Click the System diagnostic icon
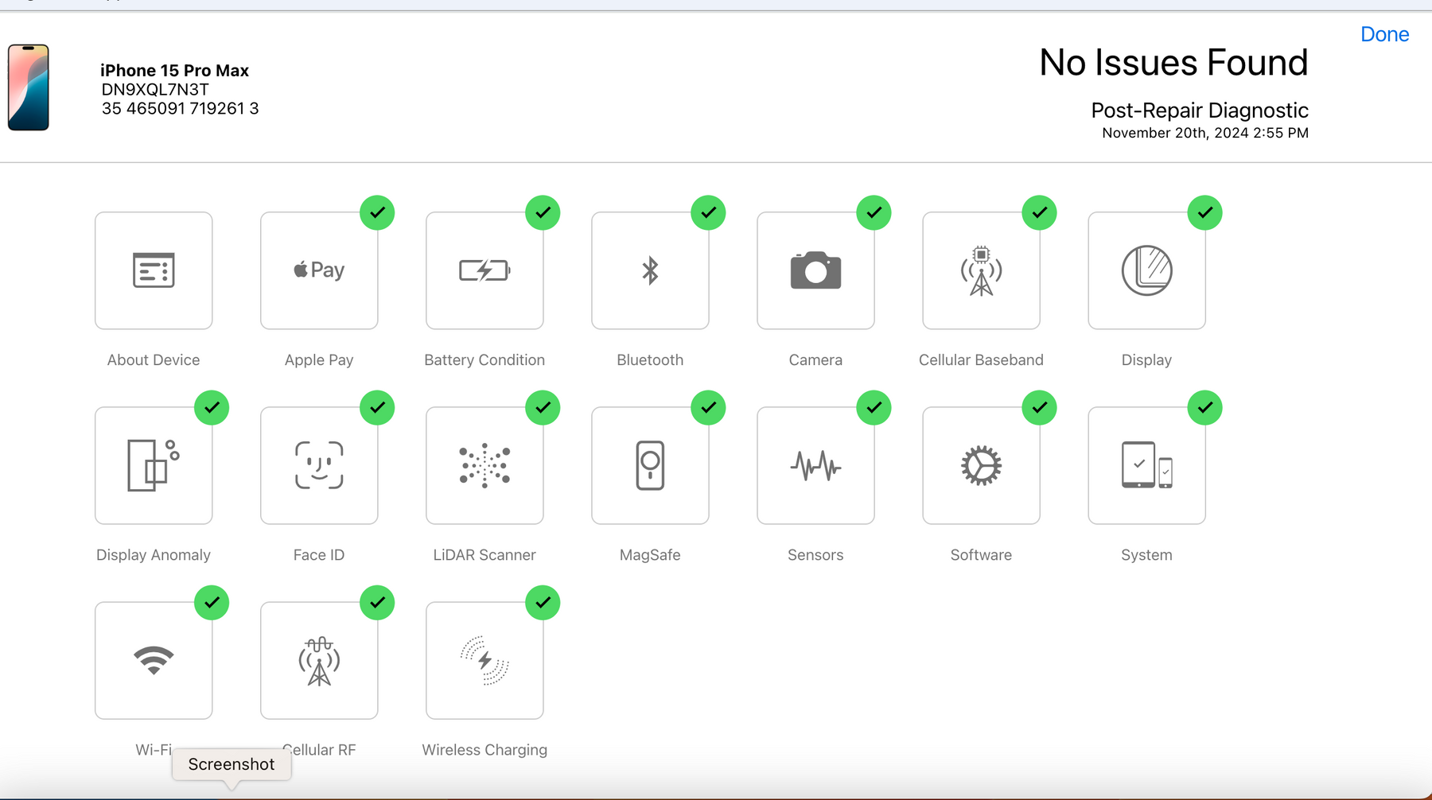 tap(1146, 465)
